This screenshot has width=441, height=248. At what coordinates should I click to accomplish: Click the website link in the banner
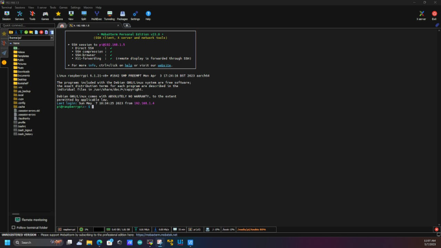164,65
